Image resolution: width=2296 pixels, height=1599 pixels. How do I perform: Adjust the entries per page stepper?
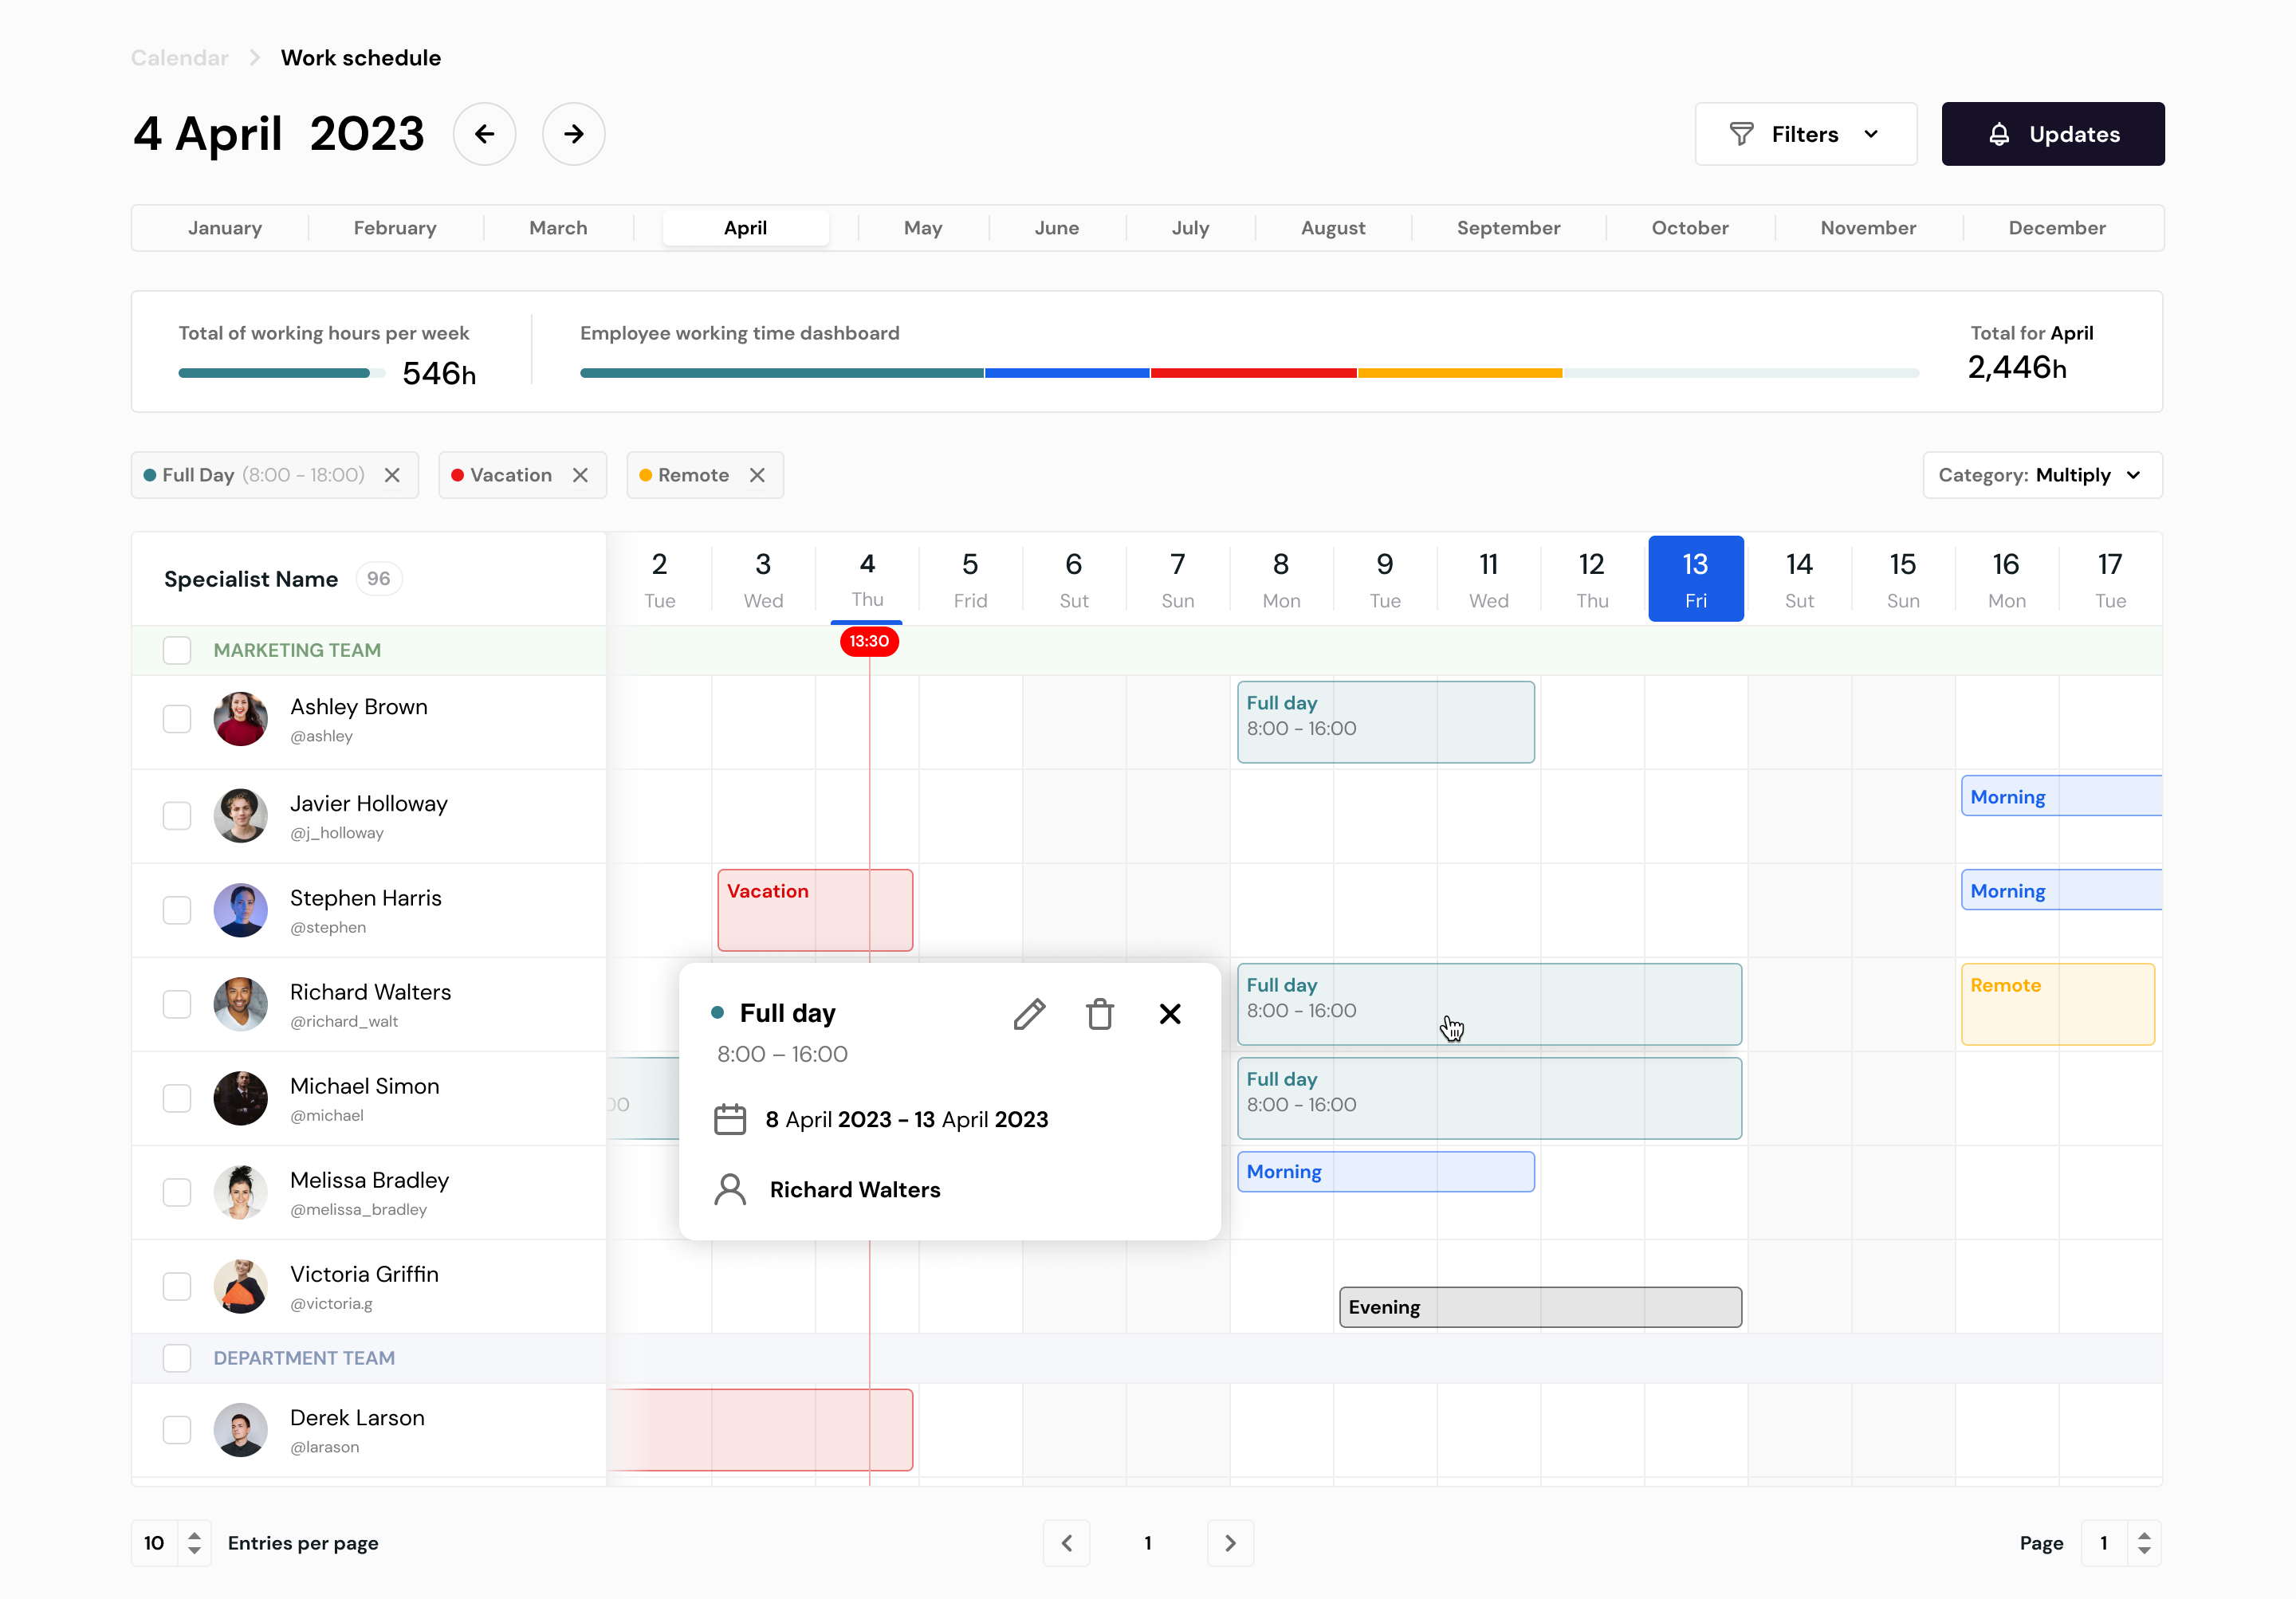point(194,1543)
